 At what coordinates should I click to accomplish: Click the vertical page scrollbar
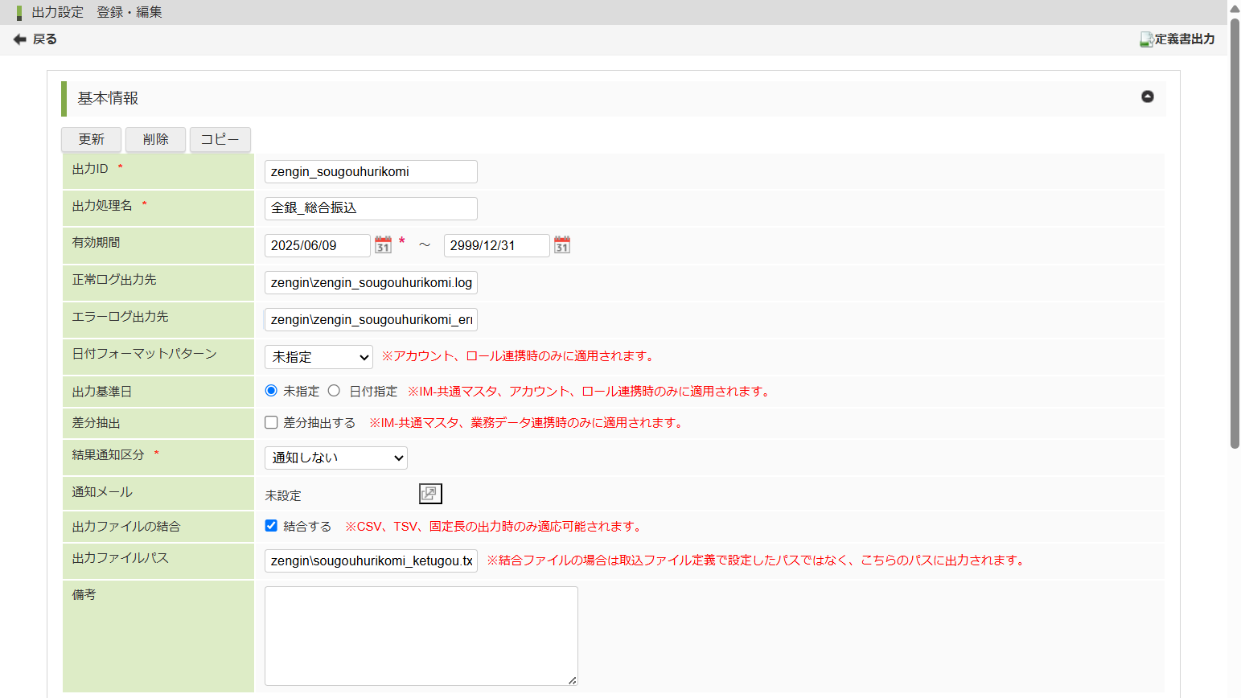(x=1235, y=233)
